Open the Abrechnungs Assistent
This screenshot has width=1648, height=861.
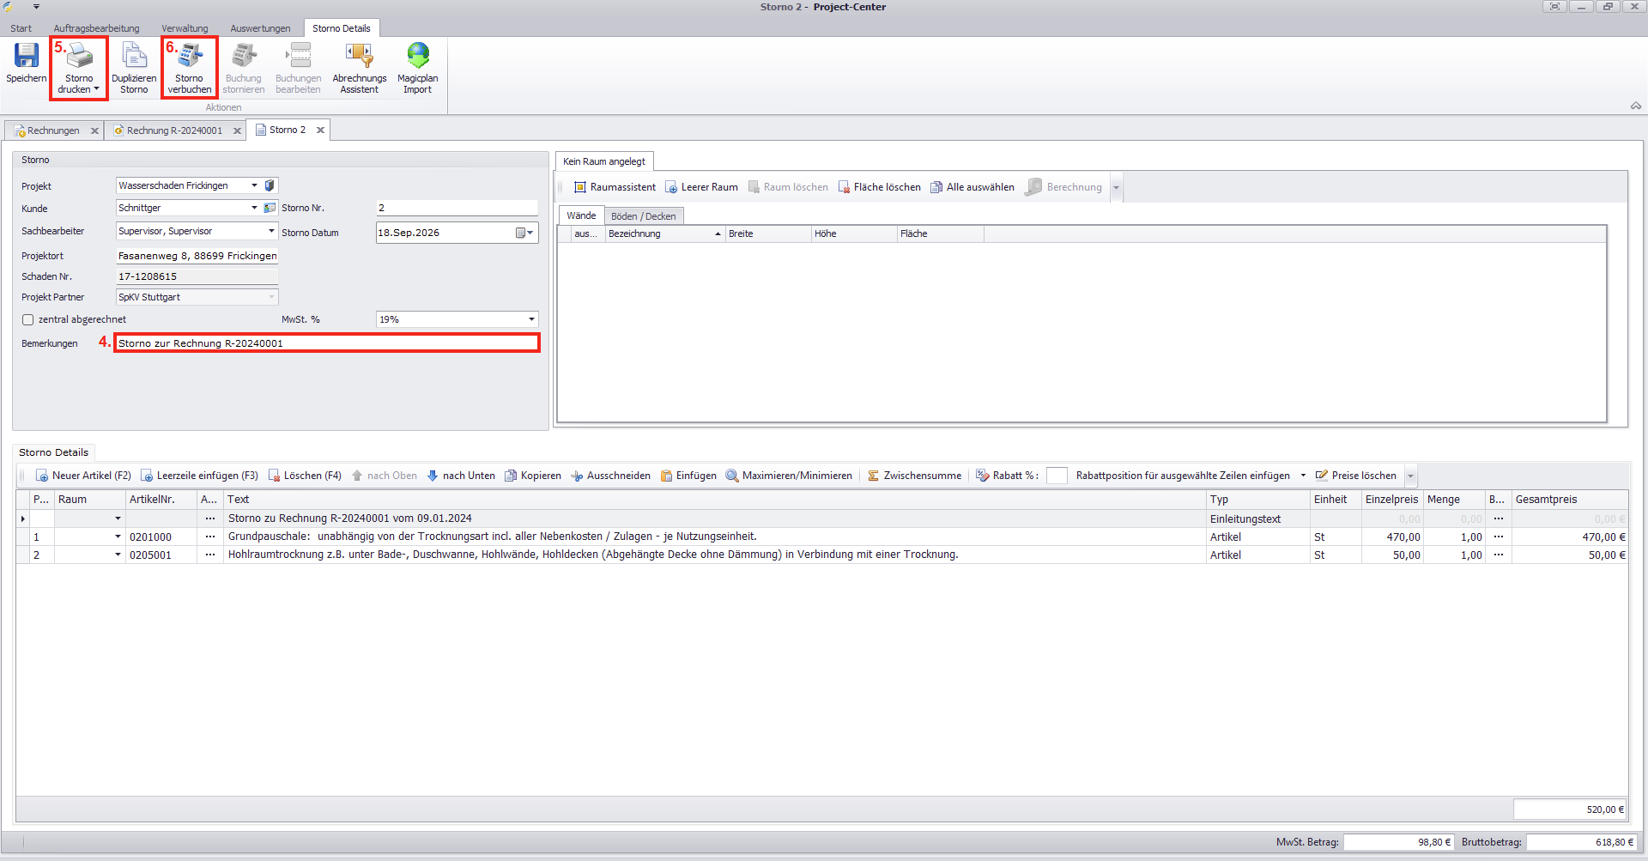coord(360,67)
